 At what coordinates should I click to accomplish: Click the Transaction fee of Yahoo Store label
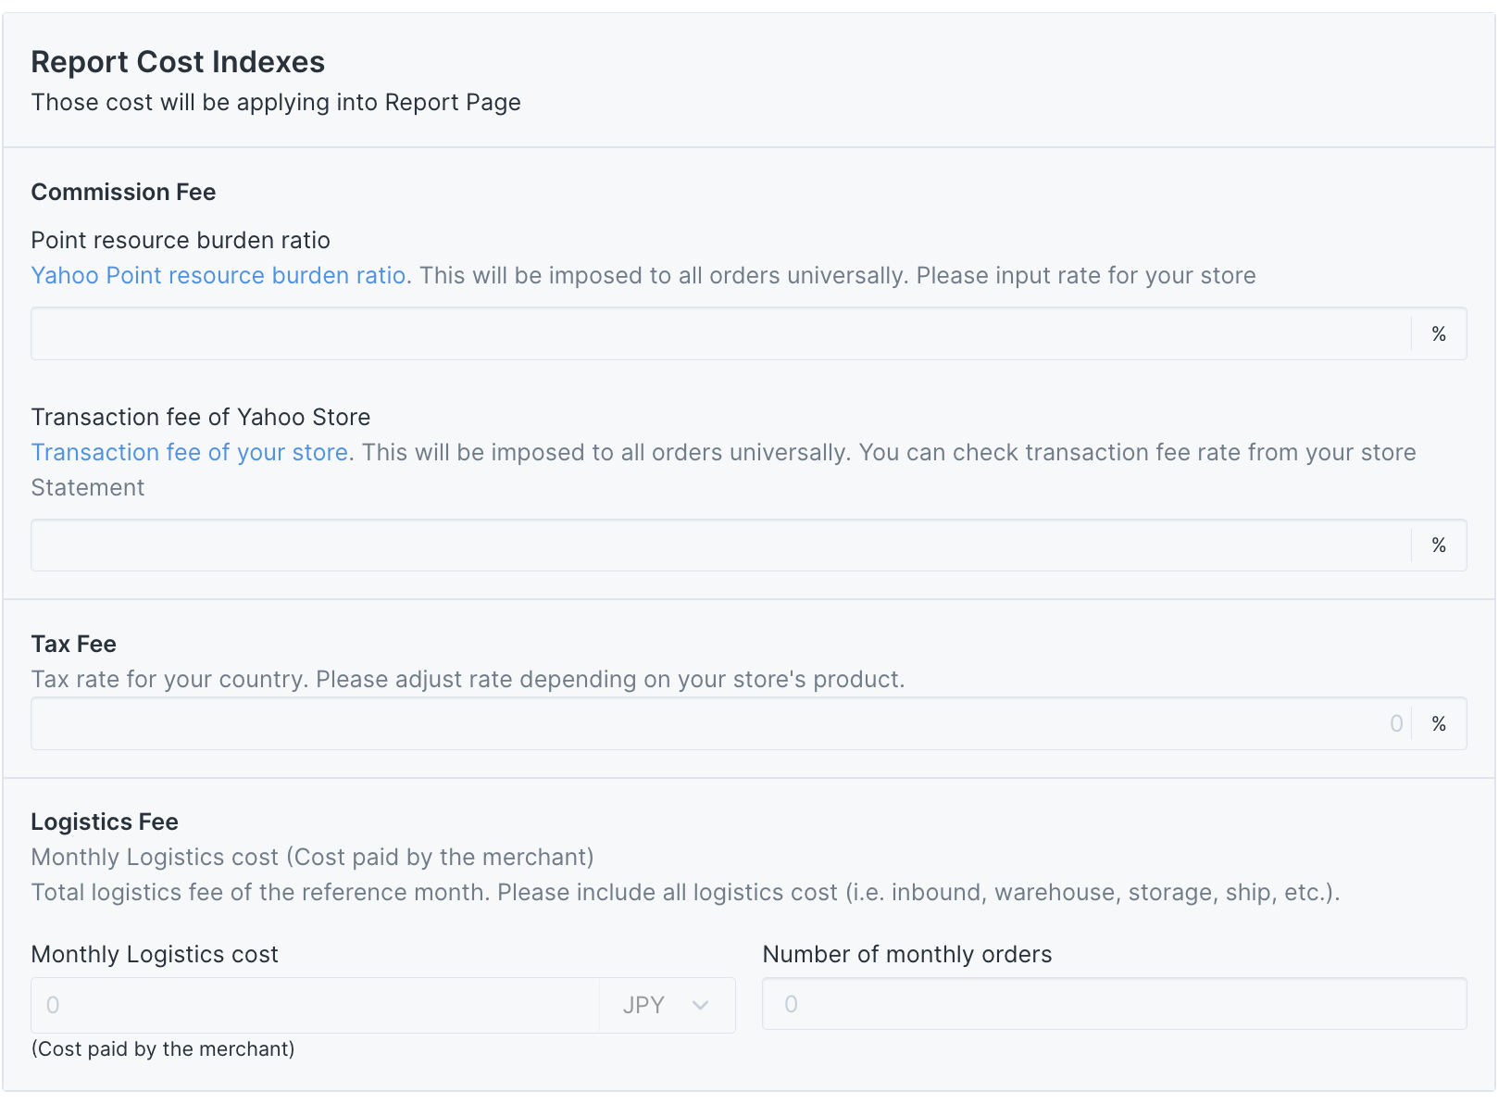coord(201,418)
